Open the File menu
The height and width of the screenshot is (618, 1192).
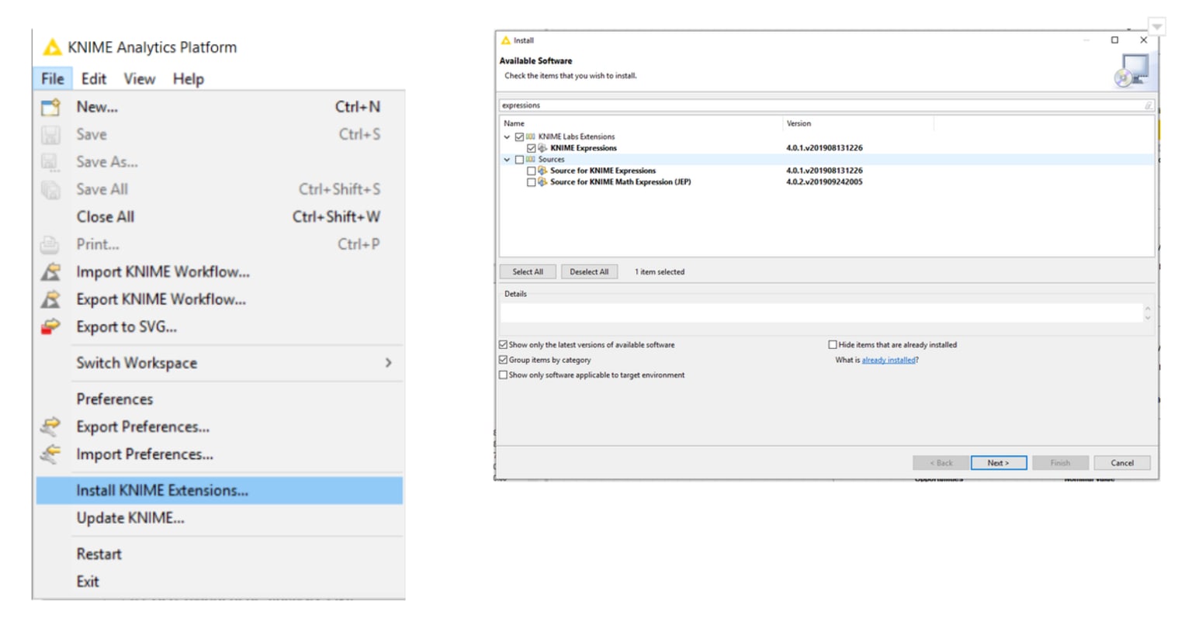[x=53, y=79]
